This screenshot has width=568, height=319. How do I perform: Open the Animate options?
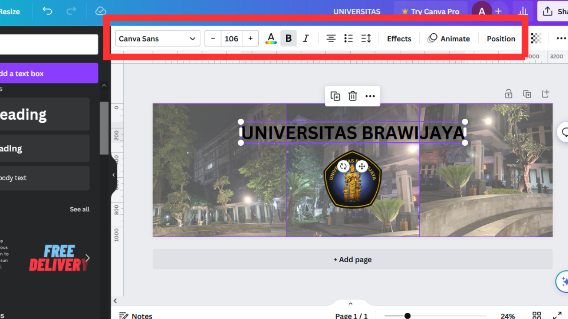pyautogui.click(x=449, y=39)
